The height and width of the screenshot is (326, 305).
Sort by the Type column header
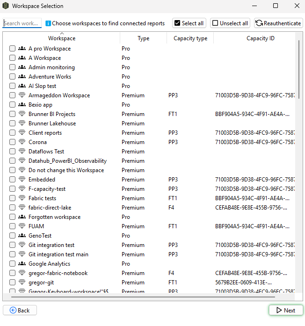point(143,38)
